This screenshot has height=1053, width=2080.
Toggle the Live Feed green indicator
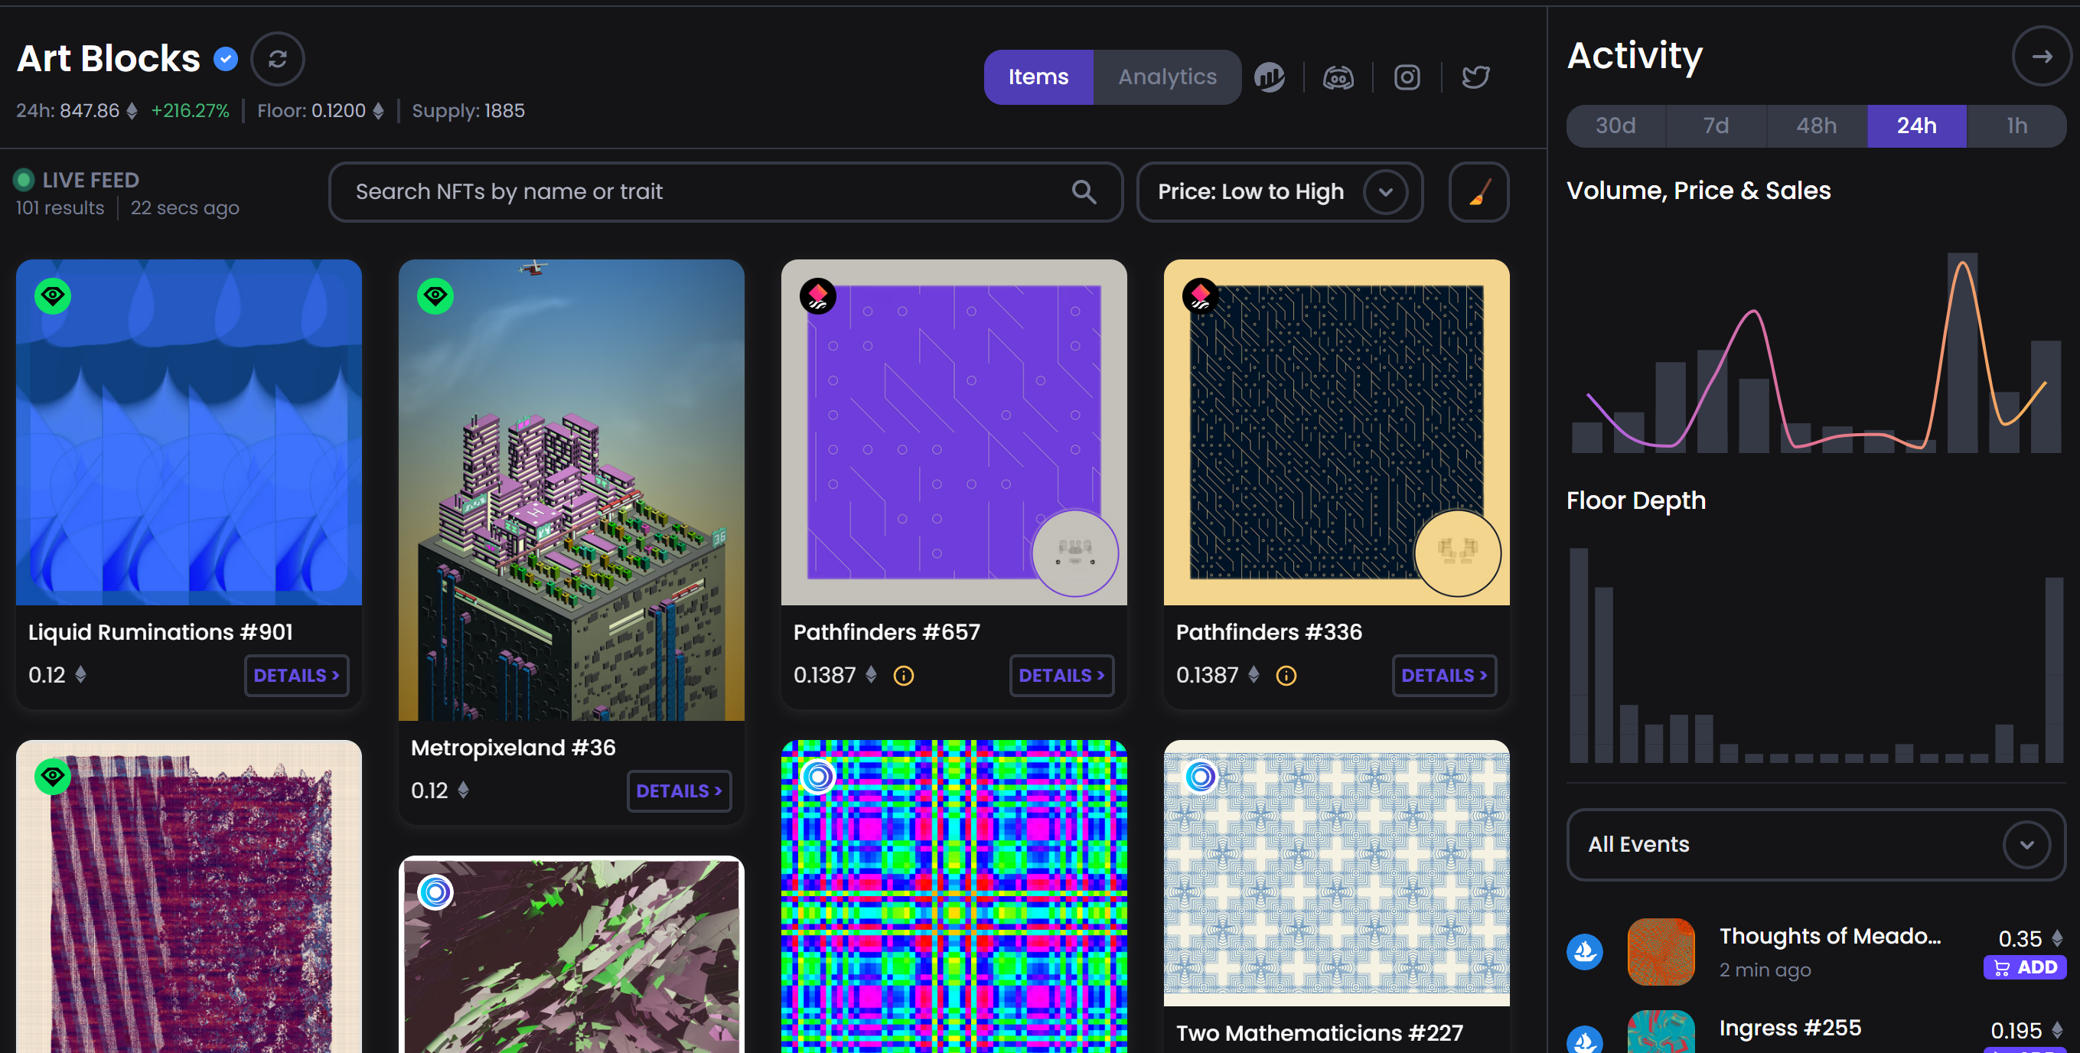pyautogui.click(x=24, y=179)
